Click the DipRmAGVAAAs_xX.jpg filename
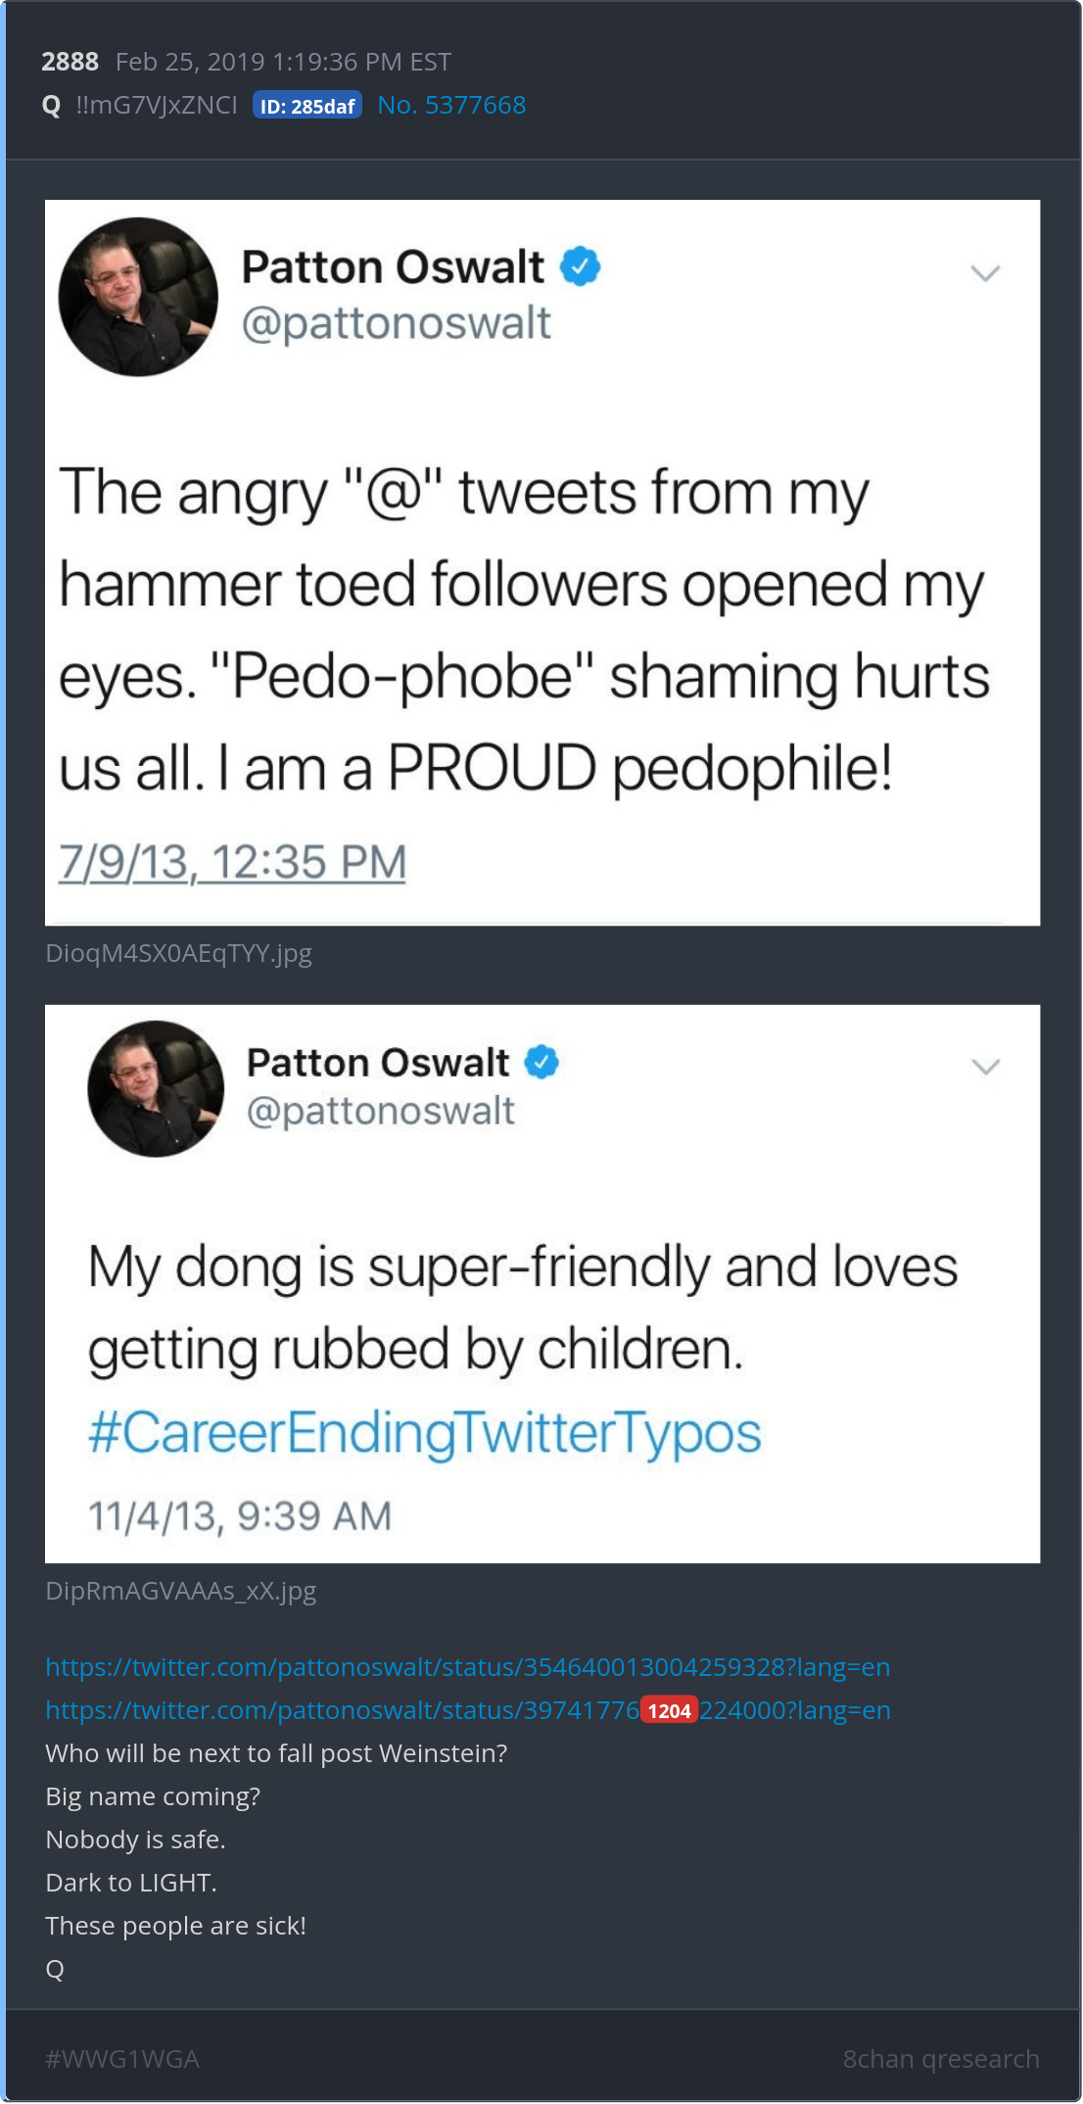This screenshot has width=1083, height=2104. pyautogui.click(x=181, y=1590)
